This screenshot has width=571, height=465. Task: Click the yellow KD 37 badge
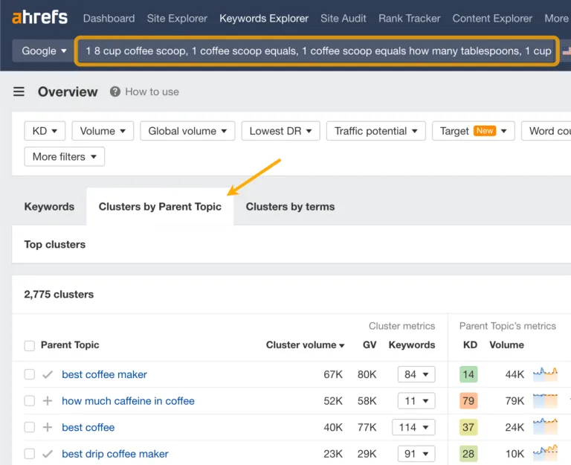pyautogui.click(x=468, y=427)
